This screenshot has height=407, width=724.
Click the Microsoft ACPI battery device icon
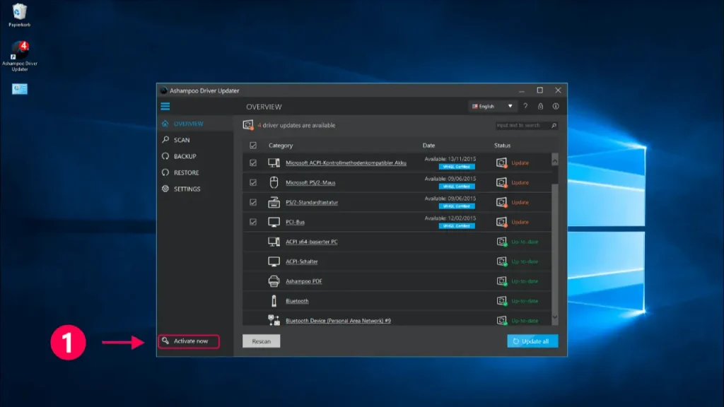274,163
